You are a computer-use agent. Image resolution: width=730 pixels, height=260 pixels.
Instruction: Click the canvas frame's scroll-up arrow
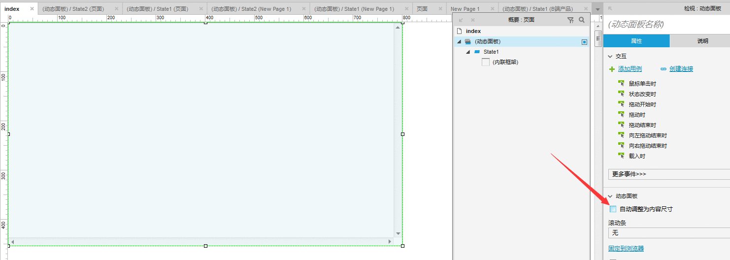pos(398,28)
